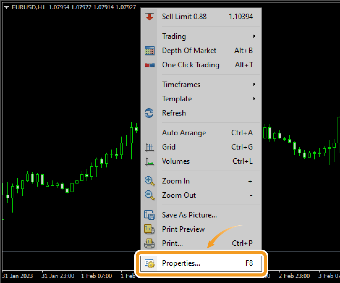Click the Depth Of Market grid icon
This screenshot has width=340, height=283.
[x=149, y=51]
